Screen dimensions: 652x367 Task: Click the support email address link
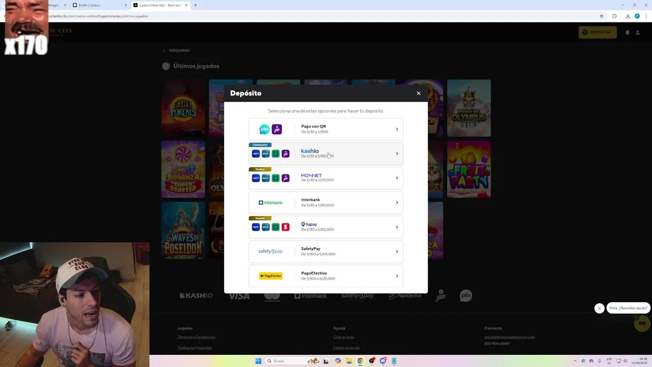pos(510,337)
